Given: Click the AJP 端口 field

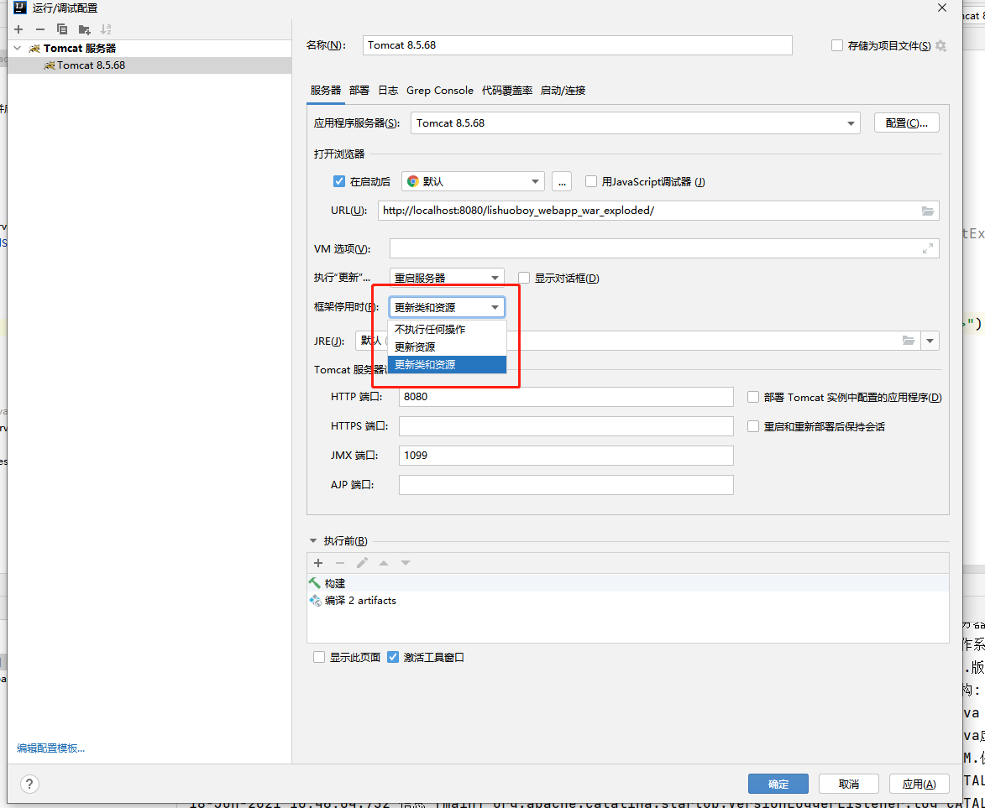Looking at the screenshot, I should click(566, 485).
